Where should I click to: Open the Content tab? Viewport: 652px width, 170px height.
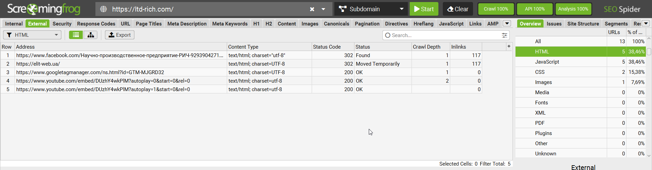[287, 23]
